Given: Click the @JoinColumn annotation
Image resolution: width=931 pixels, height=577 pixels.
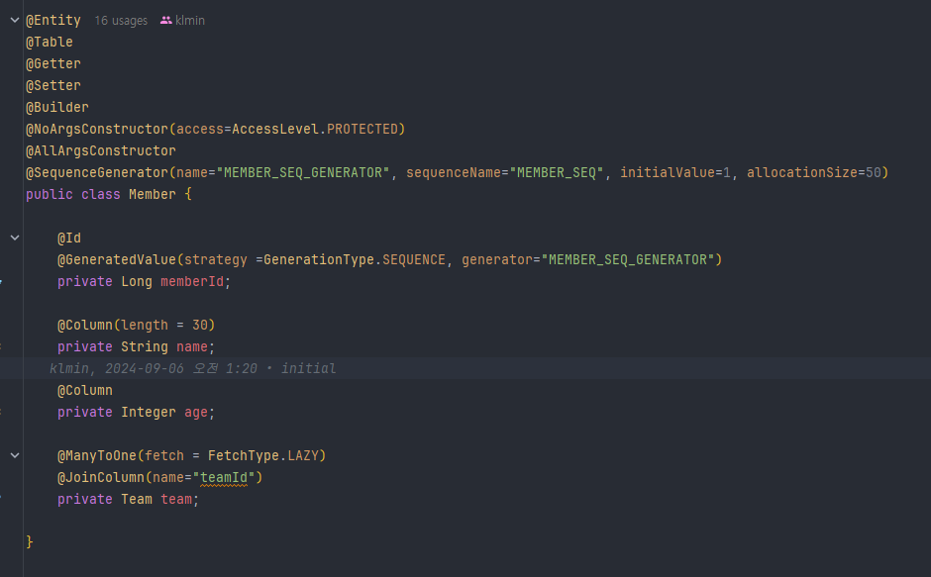Looking at the screenshot, I should click(104, 477).
